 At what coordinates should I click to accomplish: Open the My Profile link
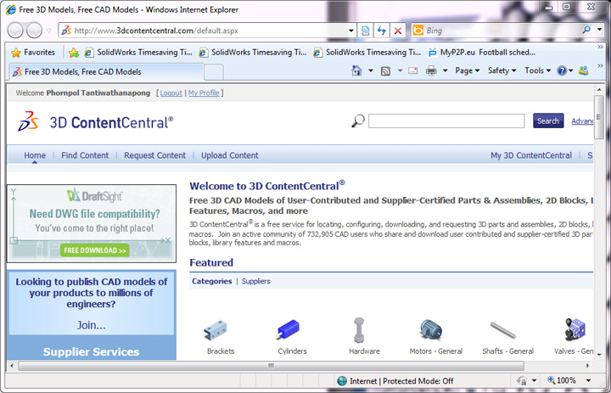tap(204, 93)
